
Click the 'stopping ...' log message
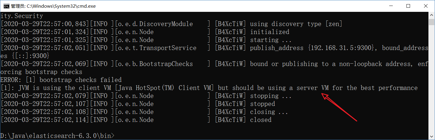coord(271,96)
